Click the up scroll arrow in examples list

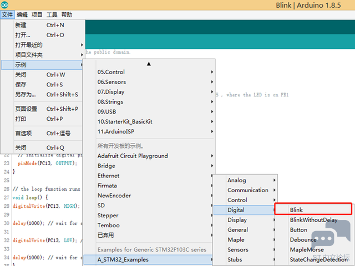149,64
